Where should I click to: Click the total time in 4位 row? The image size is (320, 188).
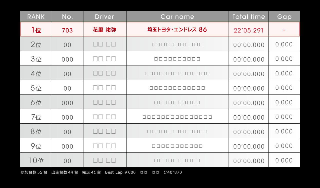(249, 74)
